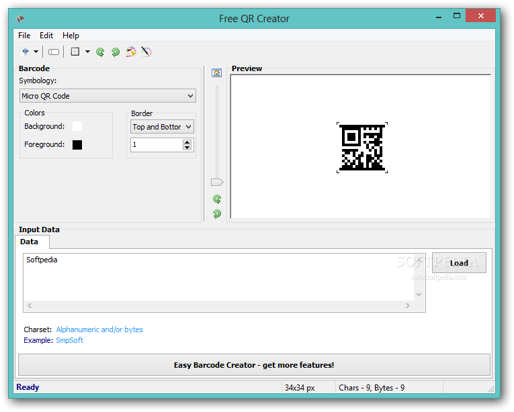Open the Help menu
Viewport: 514px width, 412px height.
(x=71, y=36)
